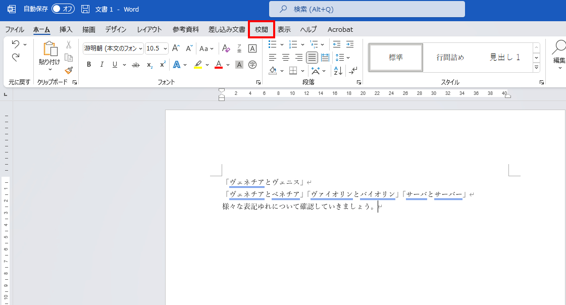This screenshot has height=305, width=566.
Task: Open the font name dropdown
Action: tap(140, 48)
